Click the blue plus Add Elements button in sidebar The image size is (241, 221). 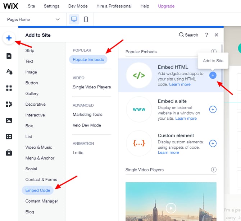9,38
